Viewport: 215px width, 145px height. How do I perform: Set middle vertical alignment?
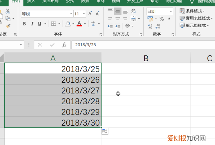[118, 11]
